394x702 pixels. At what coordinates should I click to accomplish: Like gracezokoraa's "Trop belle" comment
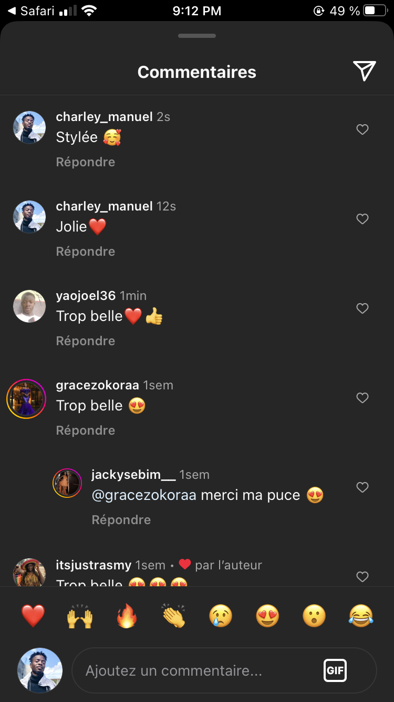(362, 398)
